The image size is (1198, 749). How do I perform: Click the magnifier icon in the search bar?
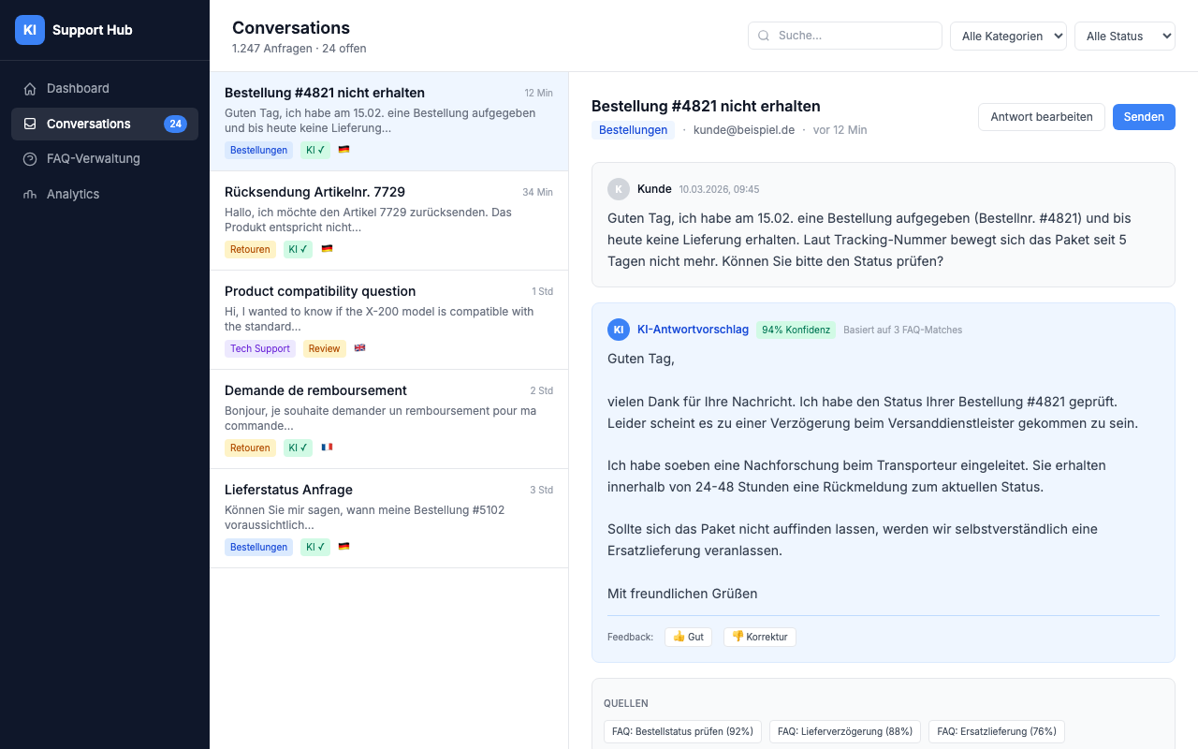(x=762, y=35)
